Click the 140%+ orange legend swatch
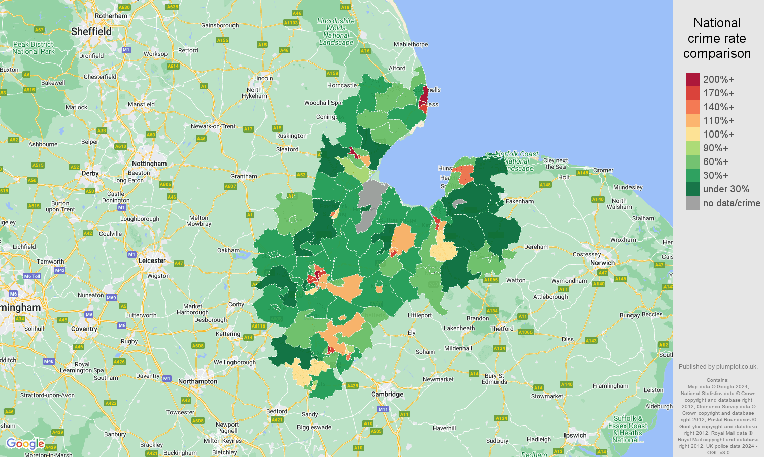This screenshot has width=764, height=457. click(692, 107)
